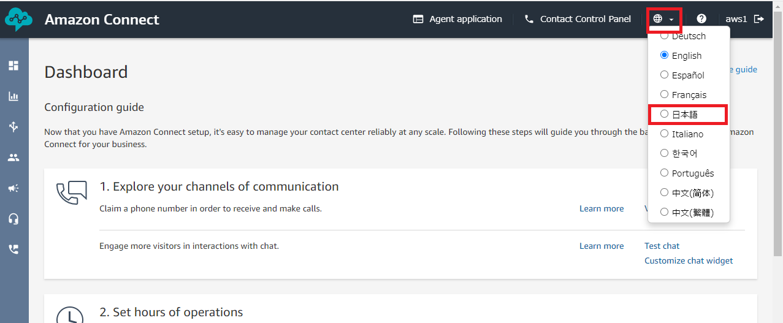Select Deutsch language radio button
The width and height of the screenshot is (783, 323).
click(x=664, y=36)
